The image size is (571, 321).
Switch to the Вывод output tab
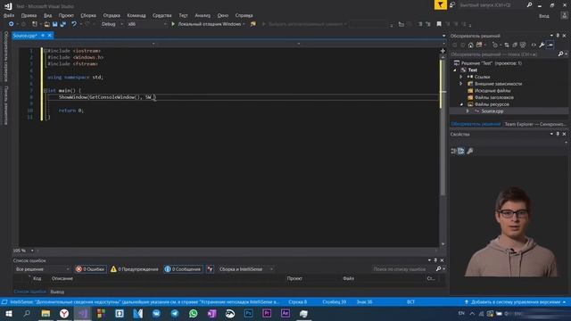point(57,292)
